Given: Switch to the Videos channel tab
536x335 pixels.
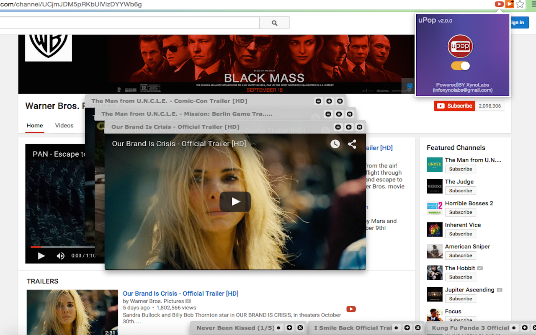Looking at the screenshot, I should [64, 126].
